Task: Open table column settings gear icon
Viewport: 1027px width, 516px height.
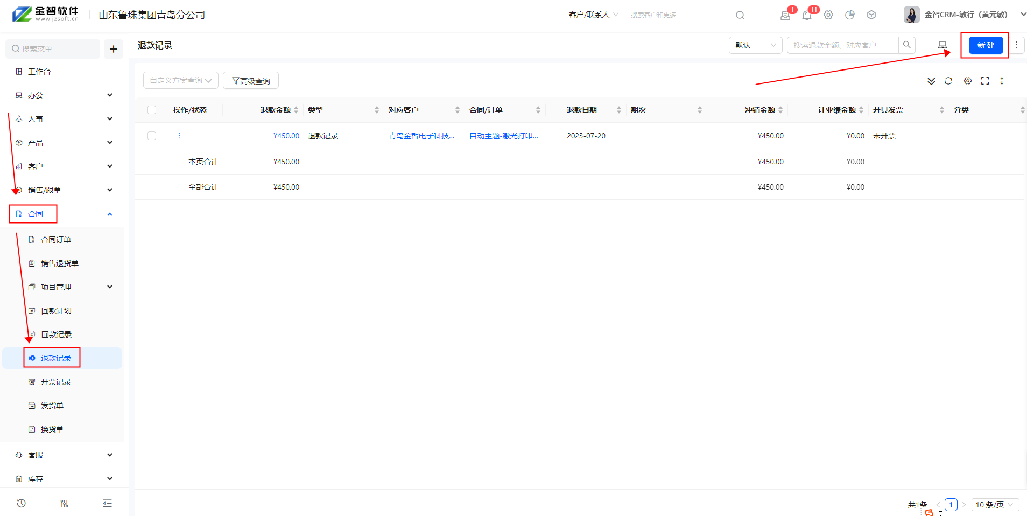Action: click(968, 81)
